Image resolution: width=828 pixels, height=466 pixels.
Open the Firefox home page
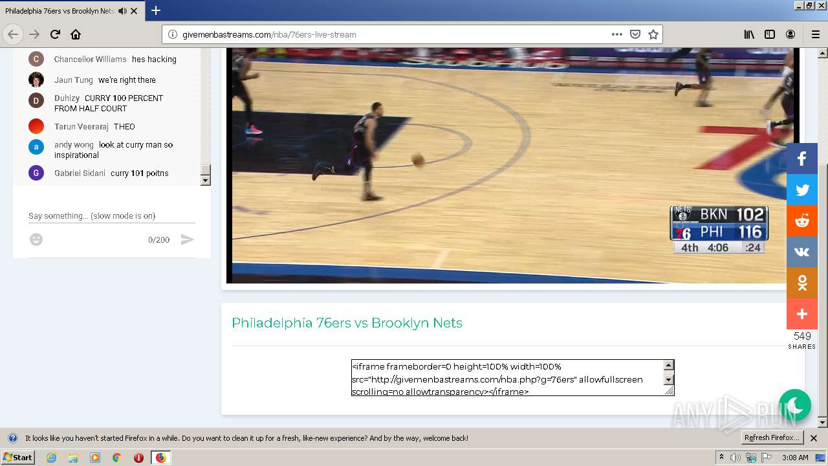point(76,34)
